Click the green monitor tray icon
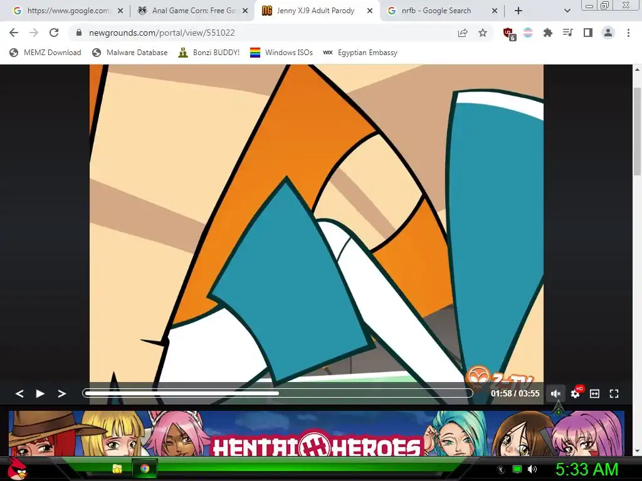The width and height of the screenshot is (642, 481). point(517,469)
